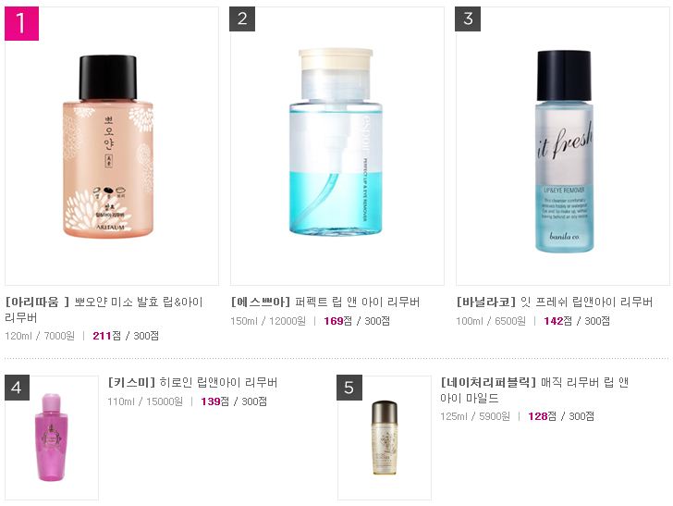Click the gray rank 3 badge
The height and width of the screenshot is (506, 673).
[x=468, y=19]
